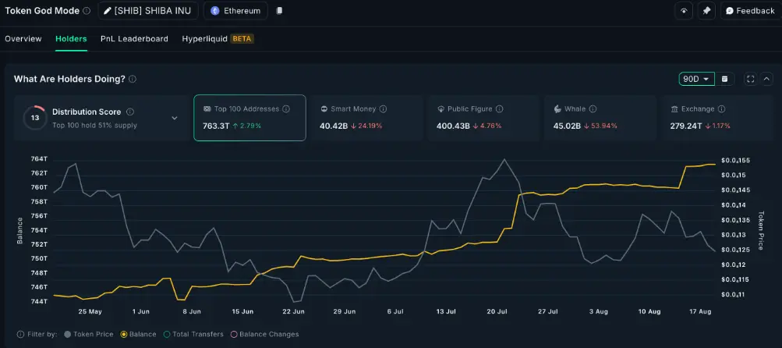
Task: Click the 279.24T exchange value
Action: 687,126
